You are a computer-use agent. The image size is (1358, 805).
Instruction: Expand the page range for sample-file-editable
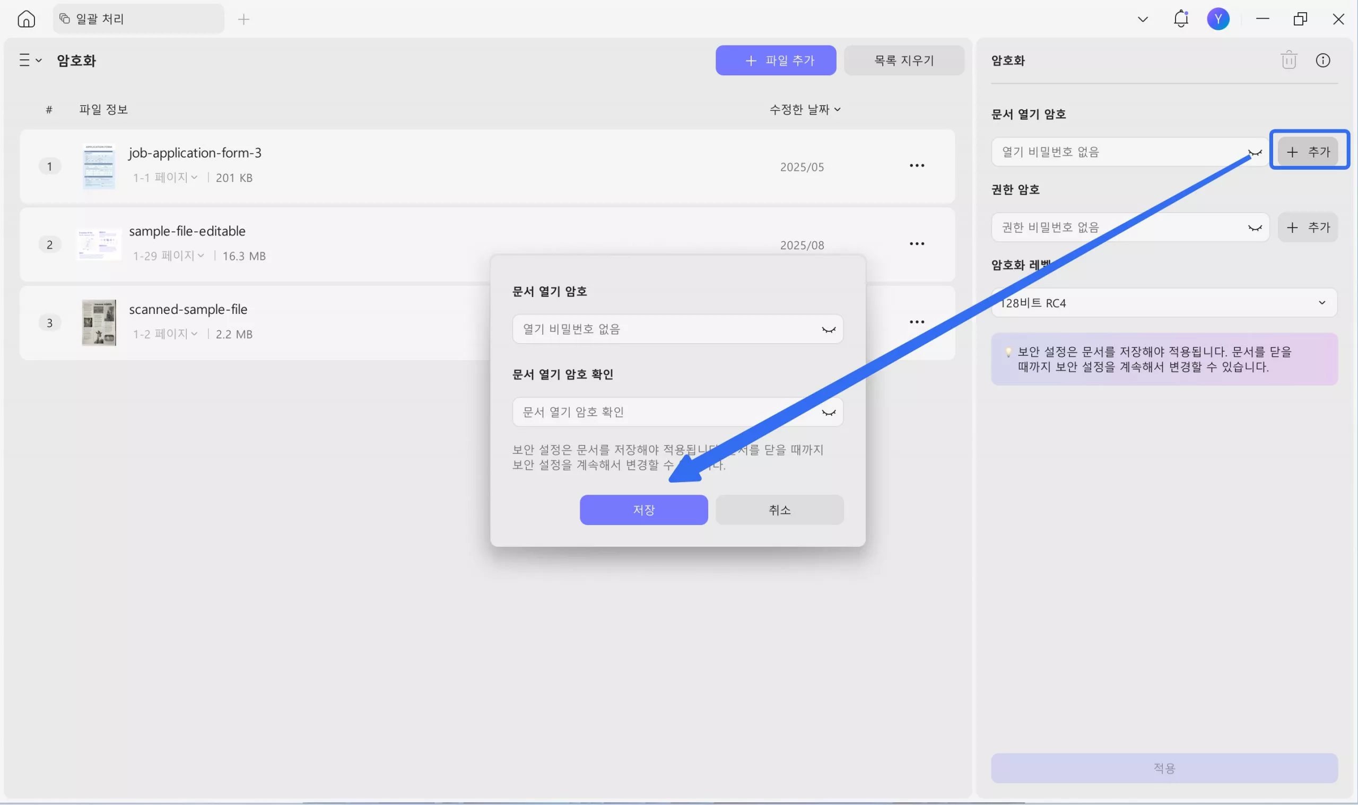coord(168,256)
